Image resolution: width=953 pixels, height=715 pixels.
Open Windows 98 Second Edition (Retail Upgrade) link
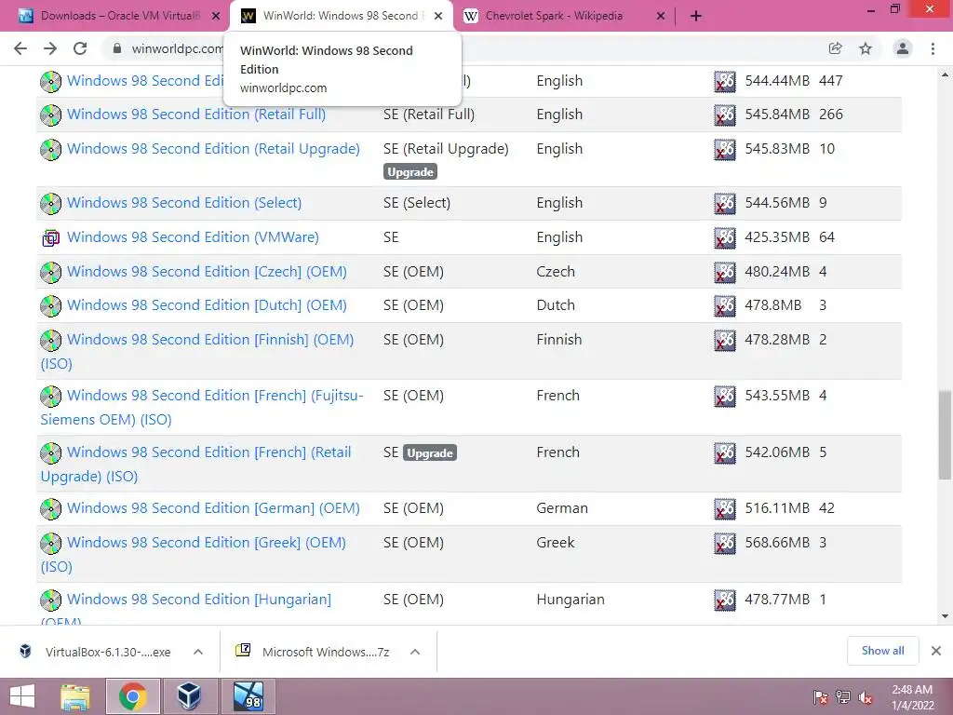click(x=213, y=149)
